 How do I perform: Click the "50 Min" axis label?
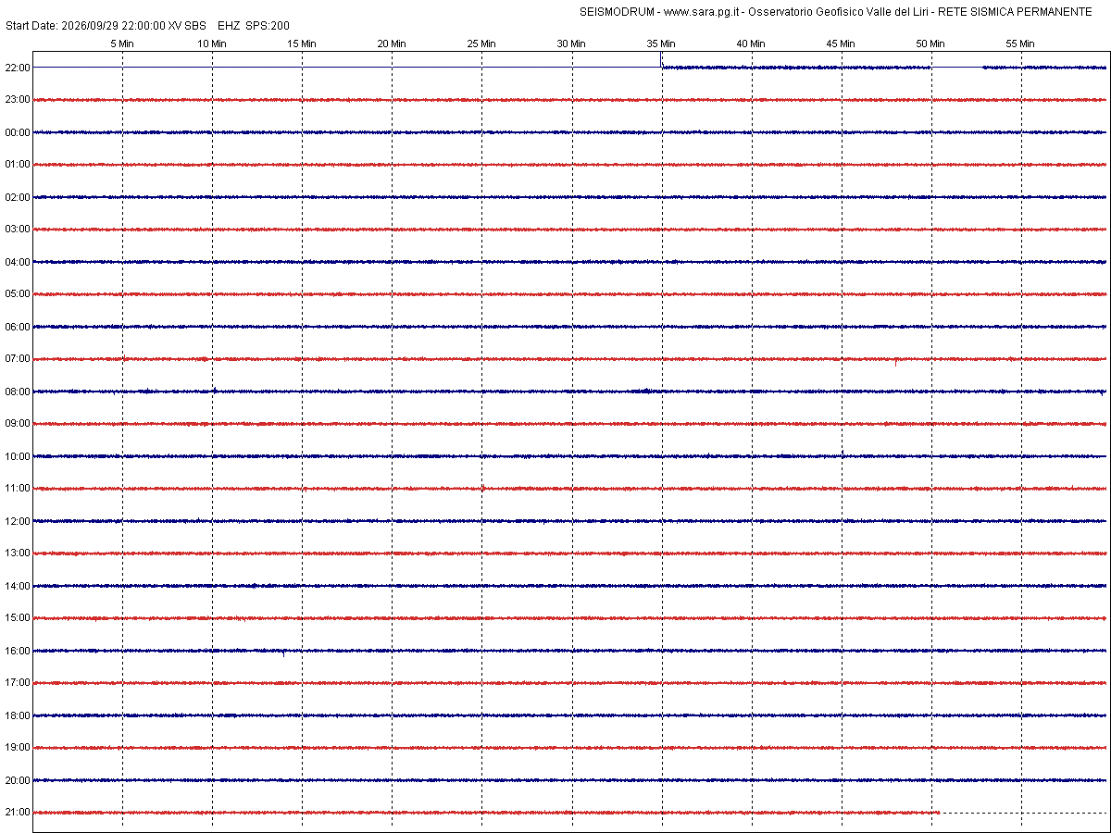click(x=930, y=44)
